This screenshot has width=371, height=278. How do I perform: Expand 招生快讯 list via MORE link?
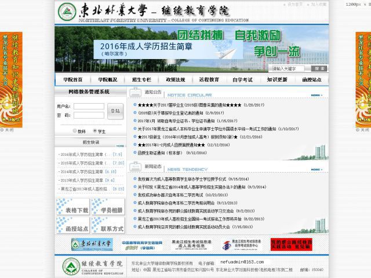coord(120,146)
